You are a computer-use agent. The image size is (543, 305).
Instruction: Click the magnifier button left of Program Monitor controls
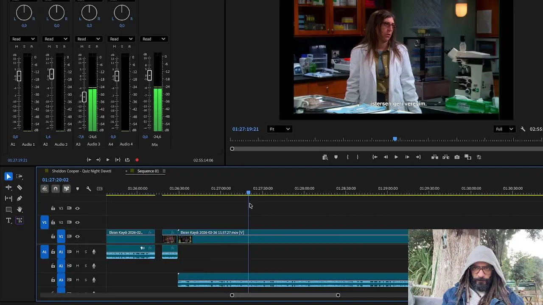click(325, 157)
